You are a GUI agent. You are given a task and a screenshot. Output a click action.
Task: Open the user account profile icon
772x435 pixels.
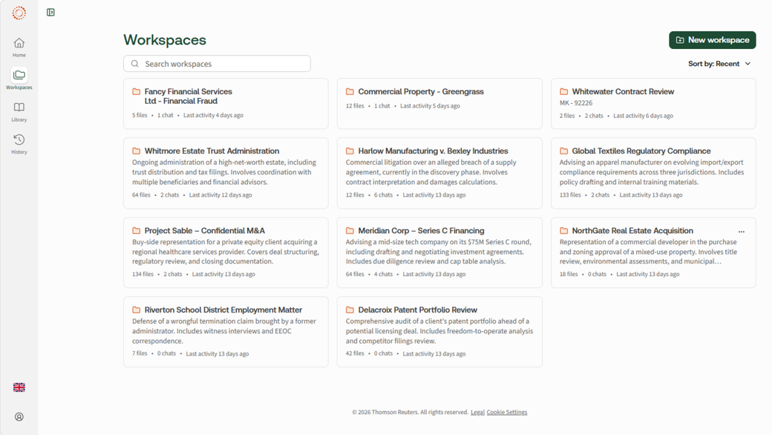(19, 416)
